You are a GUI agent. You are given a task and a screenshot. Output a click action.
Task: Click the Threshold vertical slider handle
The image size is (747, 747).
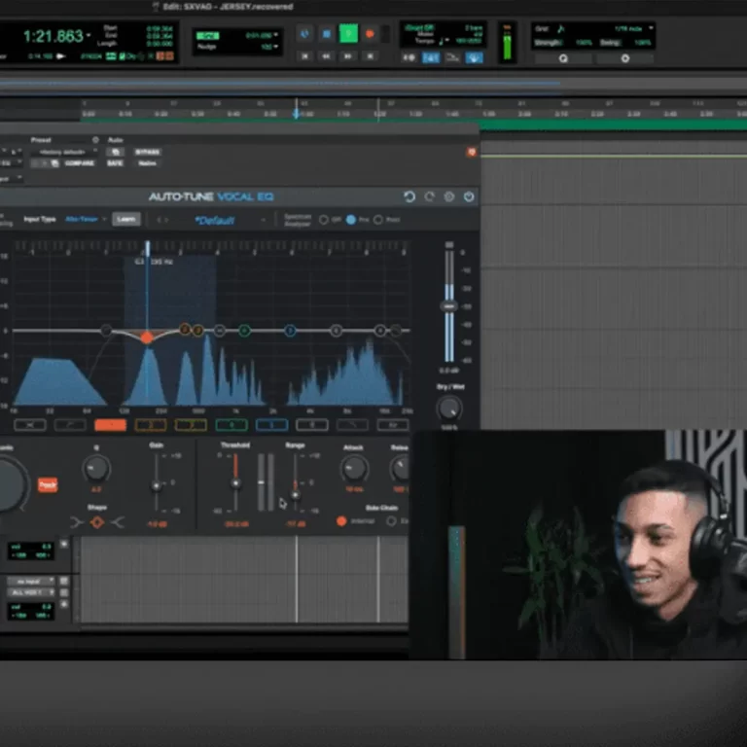pyautogui.click(x=235, y=483)
